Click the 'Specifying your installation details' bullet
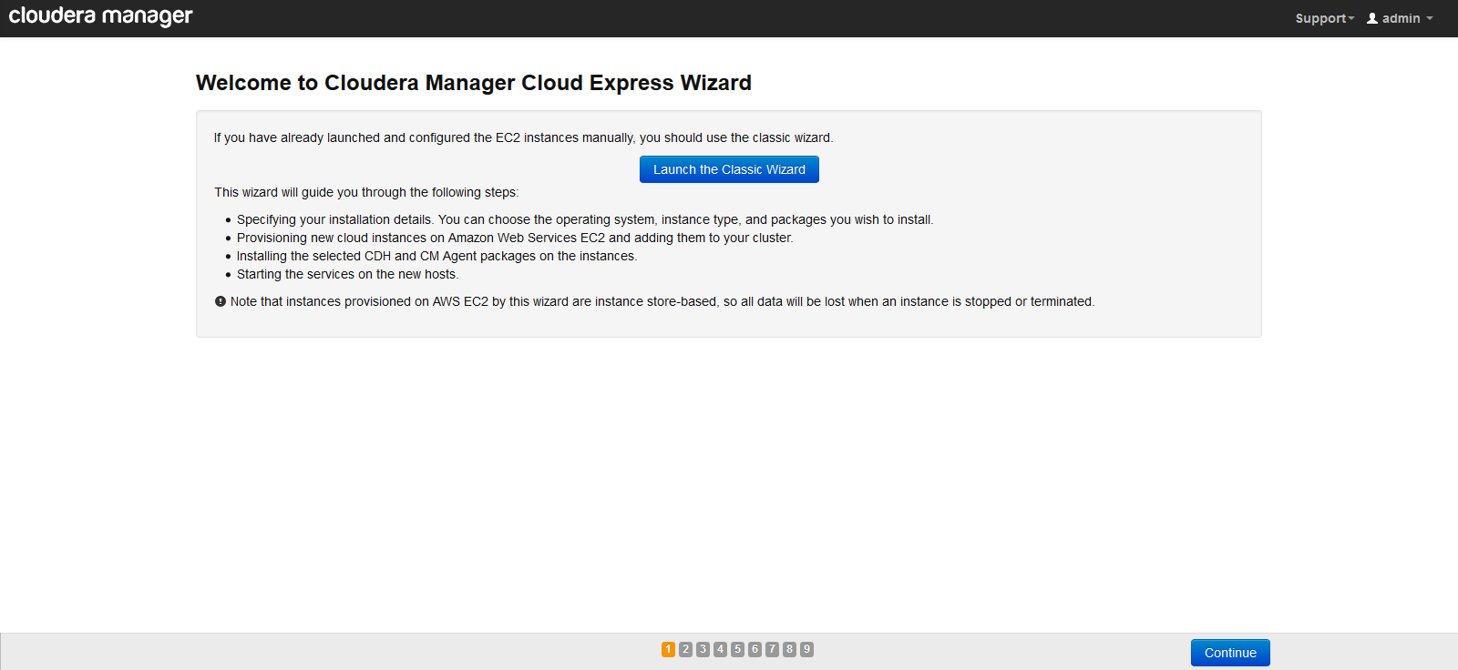Image resolution: width=1458 pixels, height=670 pixels. [x=585, y=219]
